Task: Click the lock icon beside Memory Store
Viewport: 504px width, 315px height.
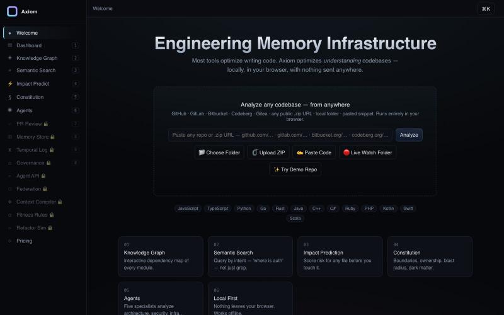Action: tap(52, 137)
